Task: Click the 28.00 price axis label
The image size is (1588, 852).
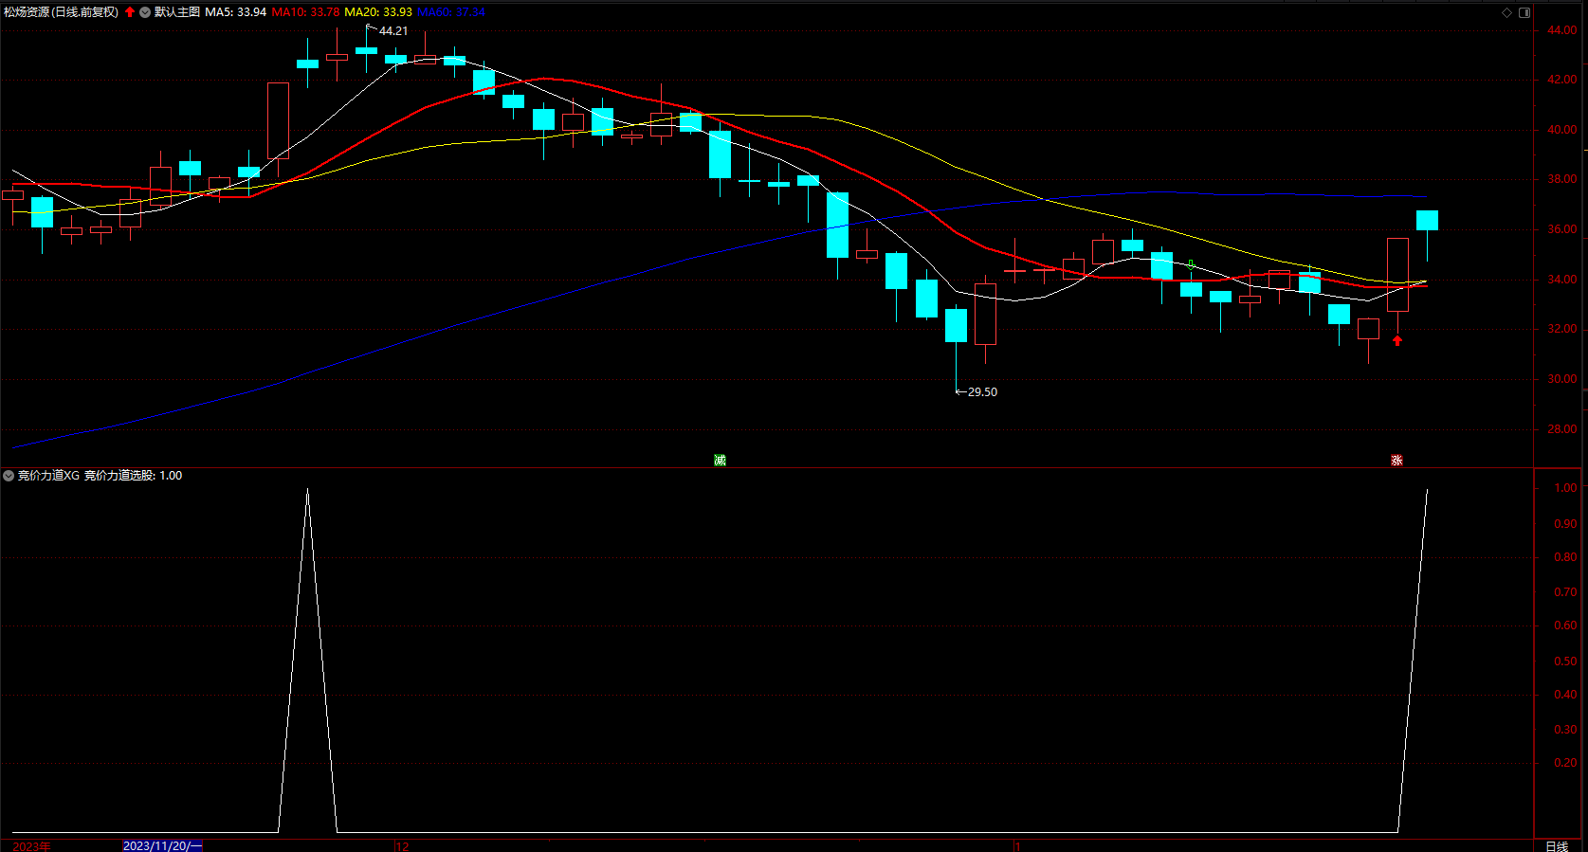Action: [1562, 429]
